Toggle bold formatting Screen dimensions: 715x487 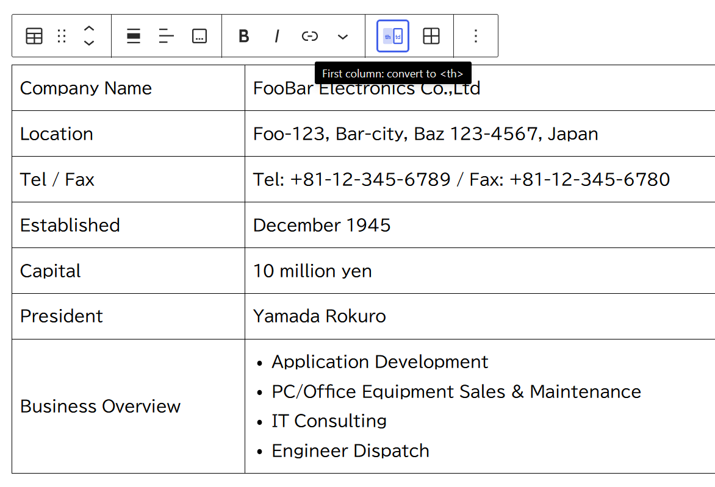point(244,36)
